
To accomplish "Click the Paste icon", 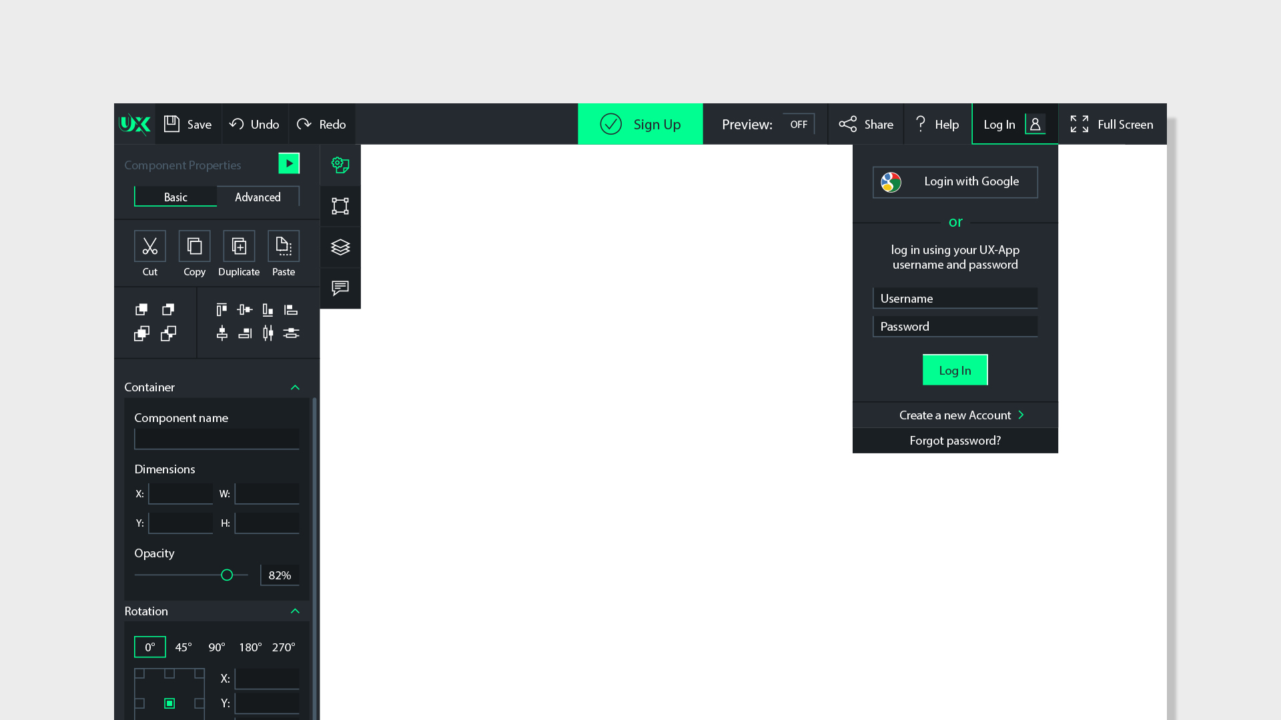I will point(284,246).
